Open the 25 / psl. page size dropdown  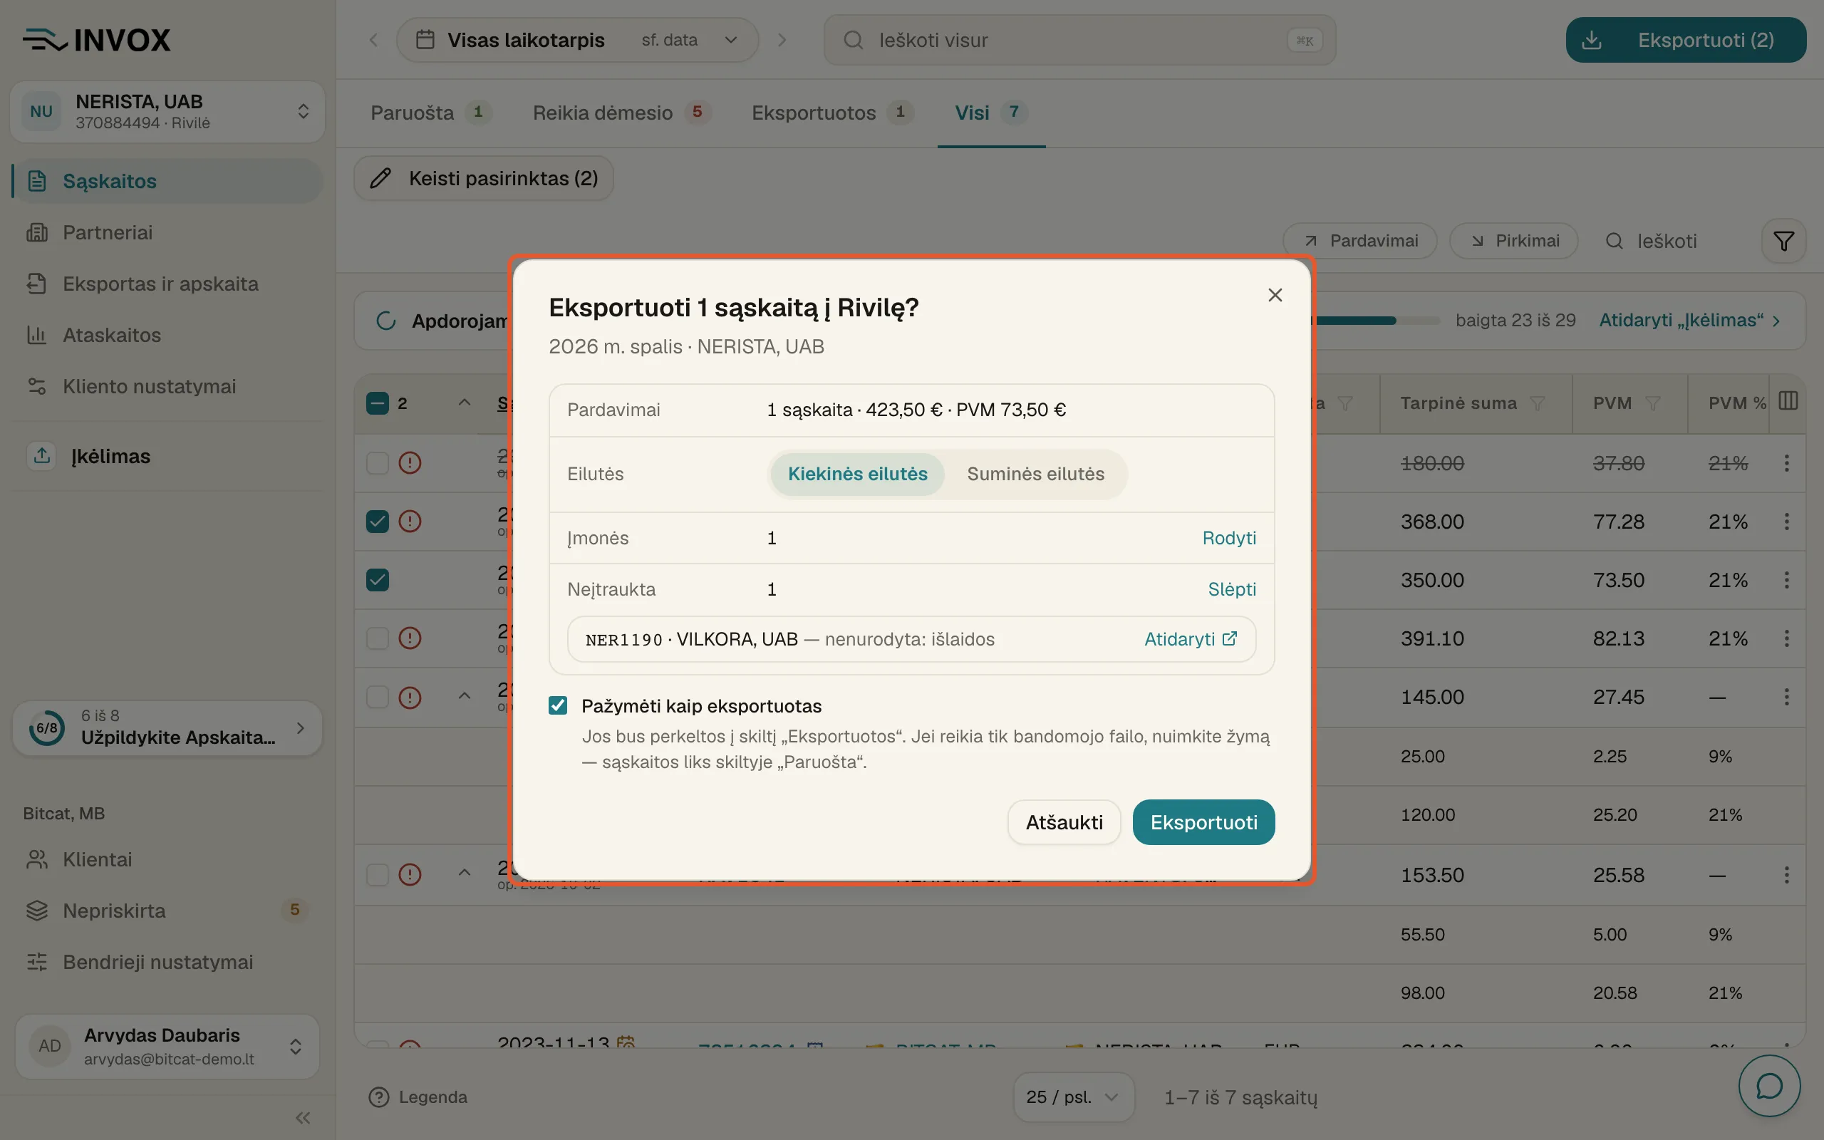(1072, 1097)
